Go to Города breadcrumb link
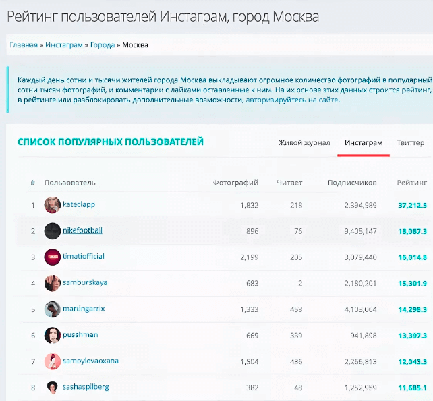The image size is (433, 401). click(x=103, y=45)
